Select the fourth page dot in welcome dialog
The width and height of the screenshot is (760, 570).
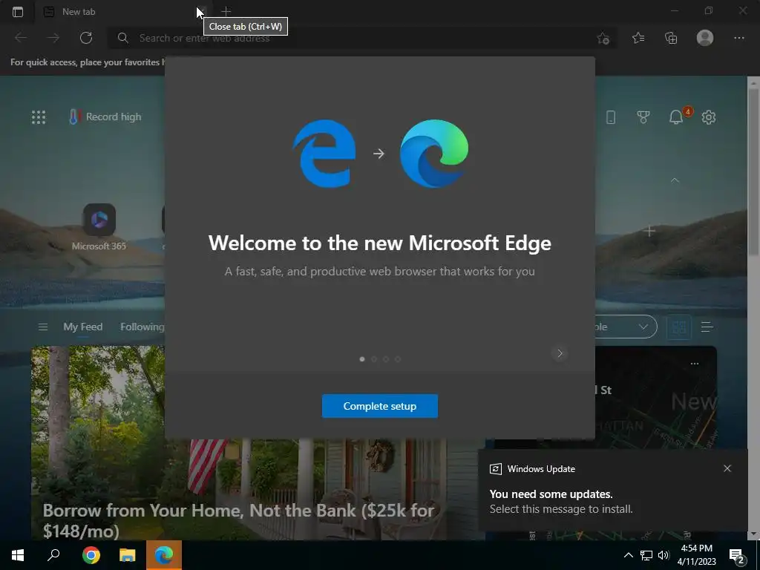(x=398, y=359)
